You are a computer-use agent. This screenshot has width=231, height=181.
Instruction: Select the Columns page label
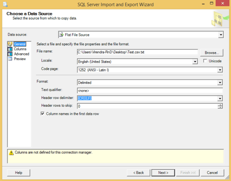[20, 49]
